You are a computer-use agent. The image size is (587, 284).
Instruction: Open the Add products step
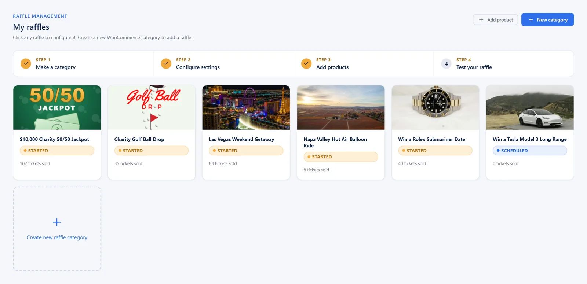364,64
